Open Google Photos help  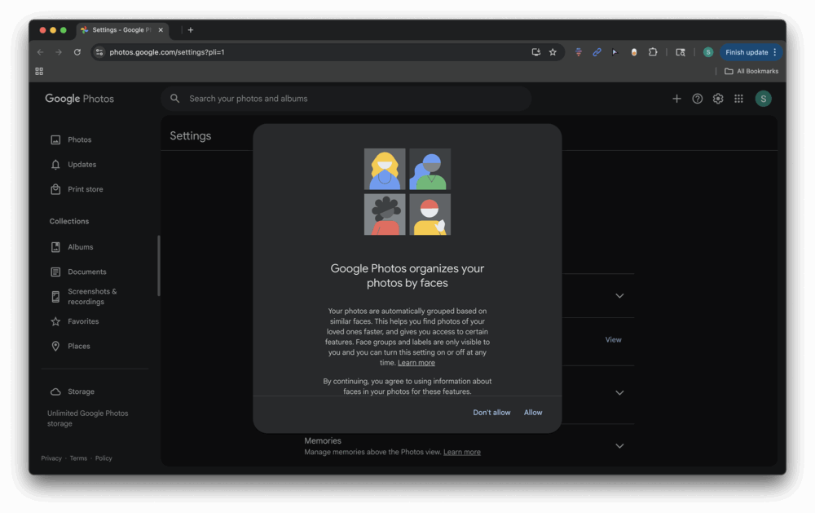[x=697, y=98]
